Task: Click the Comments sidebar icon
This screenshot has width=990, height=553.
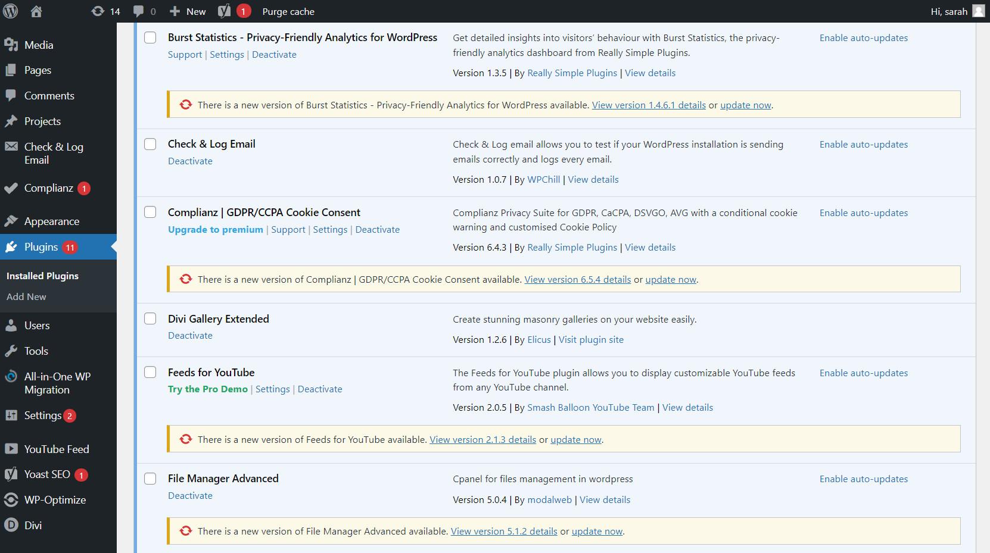Action: [11, 95]
